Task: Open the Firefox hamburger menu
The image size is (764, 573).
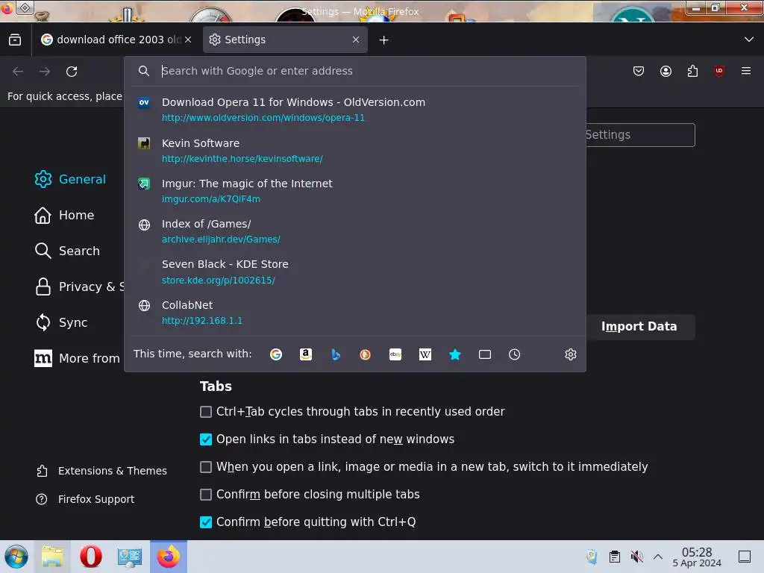Action: click(x=746, y=71)
